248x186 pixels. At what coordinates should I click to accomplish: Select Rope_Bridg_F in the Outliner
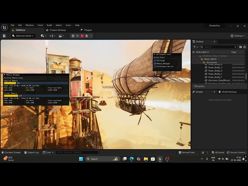point(219,77)
